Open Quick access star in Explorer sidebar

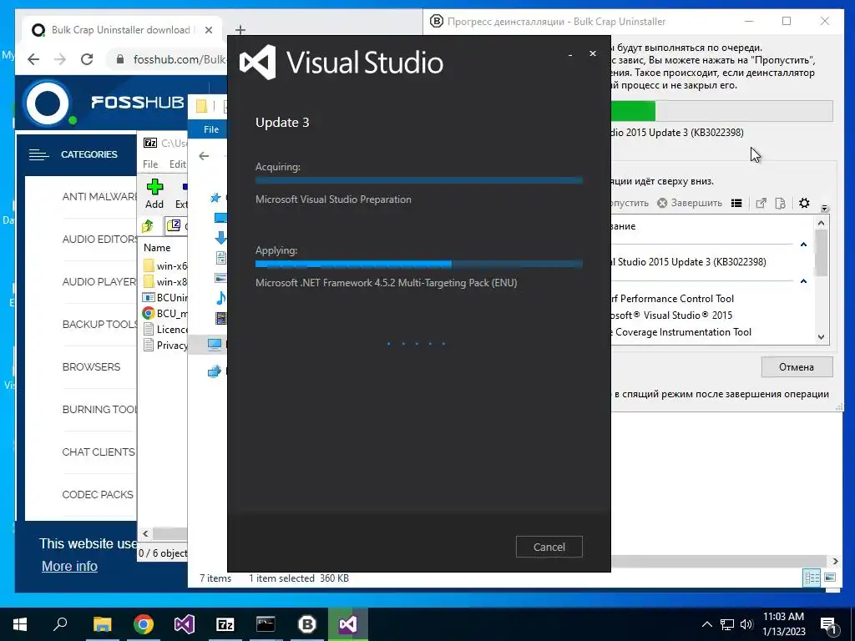(x=215, y=197)
